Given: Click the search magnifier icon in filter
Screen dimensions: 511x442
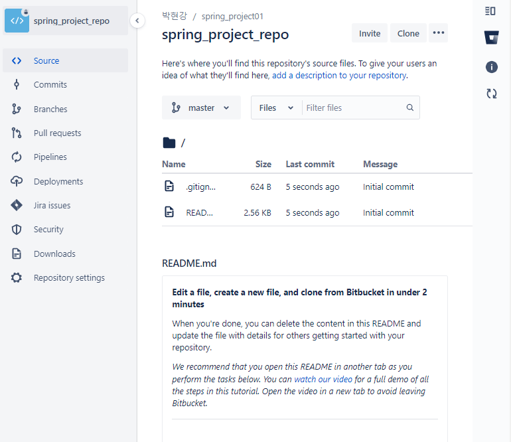Looking at the screenshot, I should [x=410, y=108].
